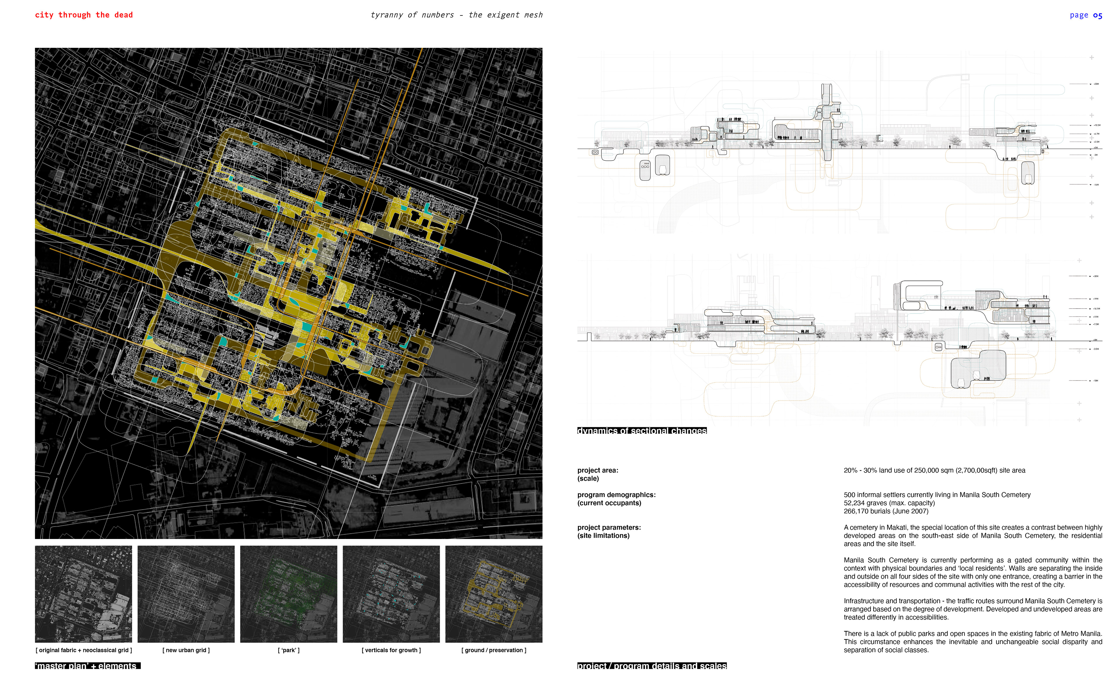Image resolution: width=1120 pixels, height=700 pixels.
Task: Click the 'master plan' + elements heading
Action: 87,666
